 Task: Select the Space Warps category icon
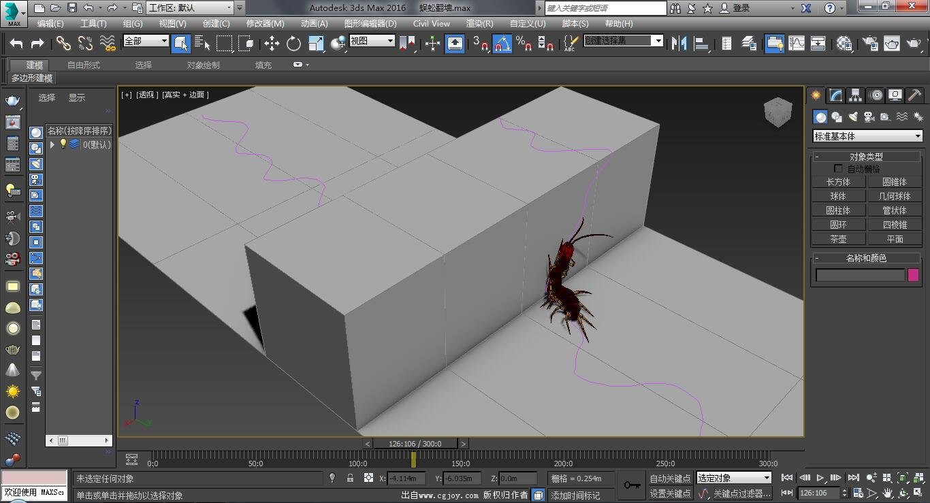click(901, 117)
